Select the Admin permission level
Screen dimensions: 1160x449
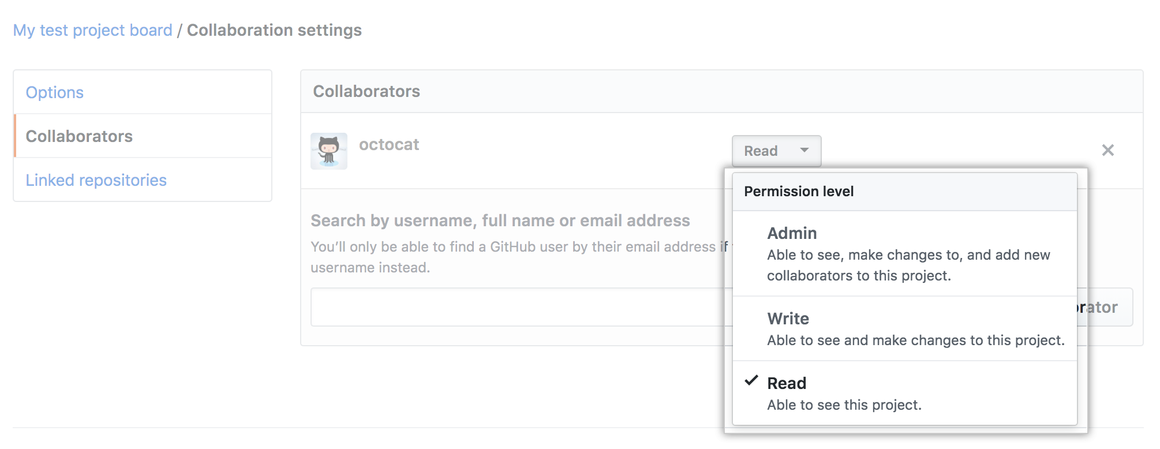[x=792, y=233]
